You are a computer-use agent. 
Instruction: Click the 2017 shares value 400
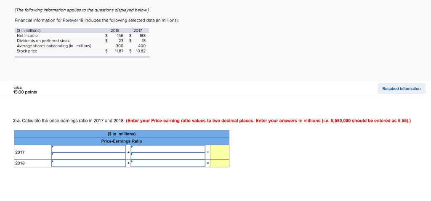[x=142, y=46]
